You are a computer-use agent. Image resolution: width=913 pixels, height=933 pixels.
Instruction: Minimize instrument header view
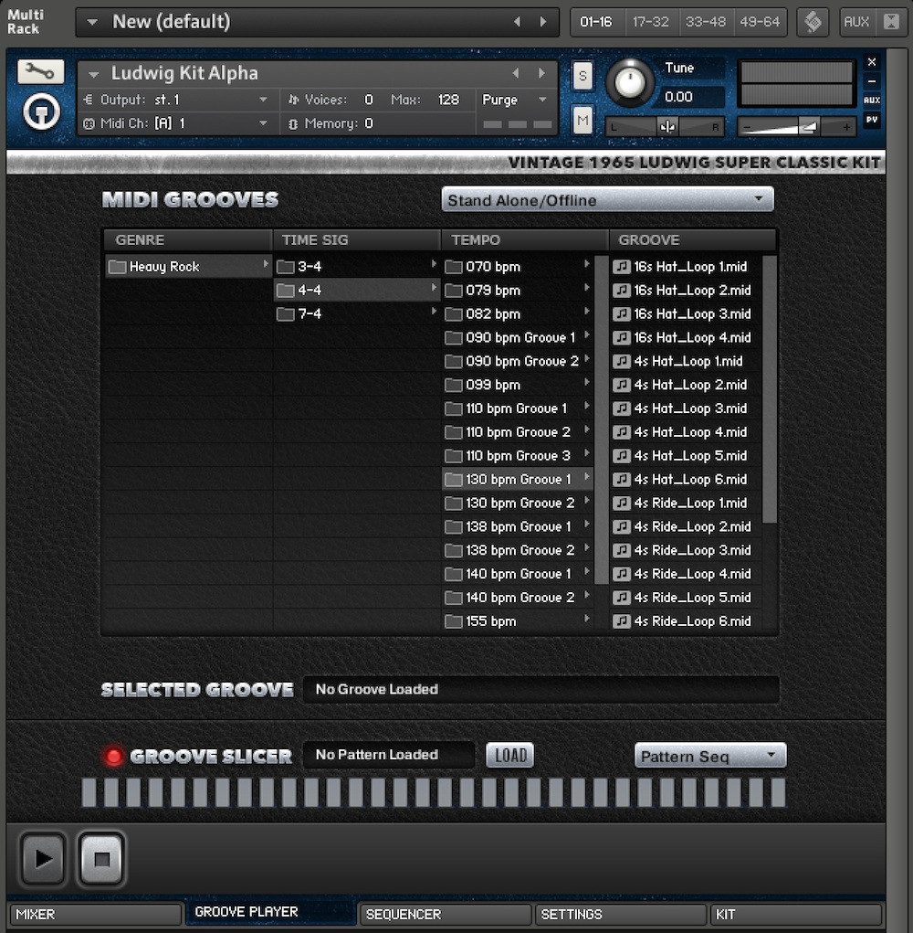coord(871,81)
